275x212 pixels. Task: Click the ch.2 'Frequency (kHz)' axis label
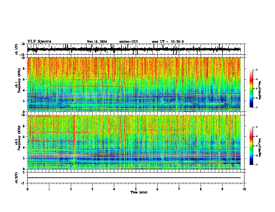19,138
